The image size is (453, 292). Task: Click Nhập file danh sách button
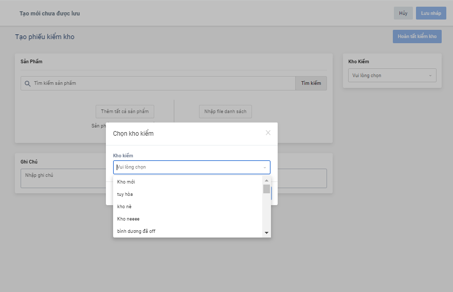pyautogui.click(x=225, y=112)
